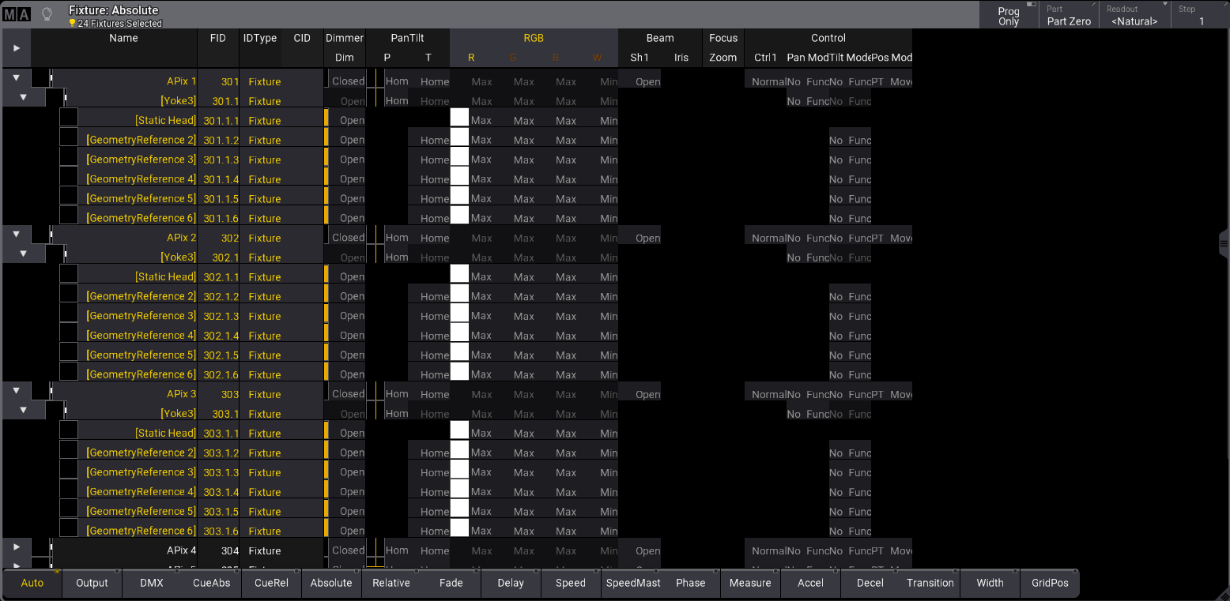This screenshot has width=1230, height=601.
Task: Click the GridPos layer button
Action: [1050, 583]
